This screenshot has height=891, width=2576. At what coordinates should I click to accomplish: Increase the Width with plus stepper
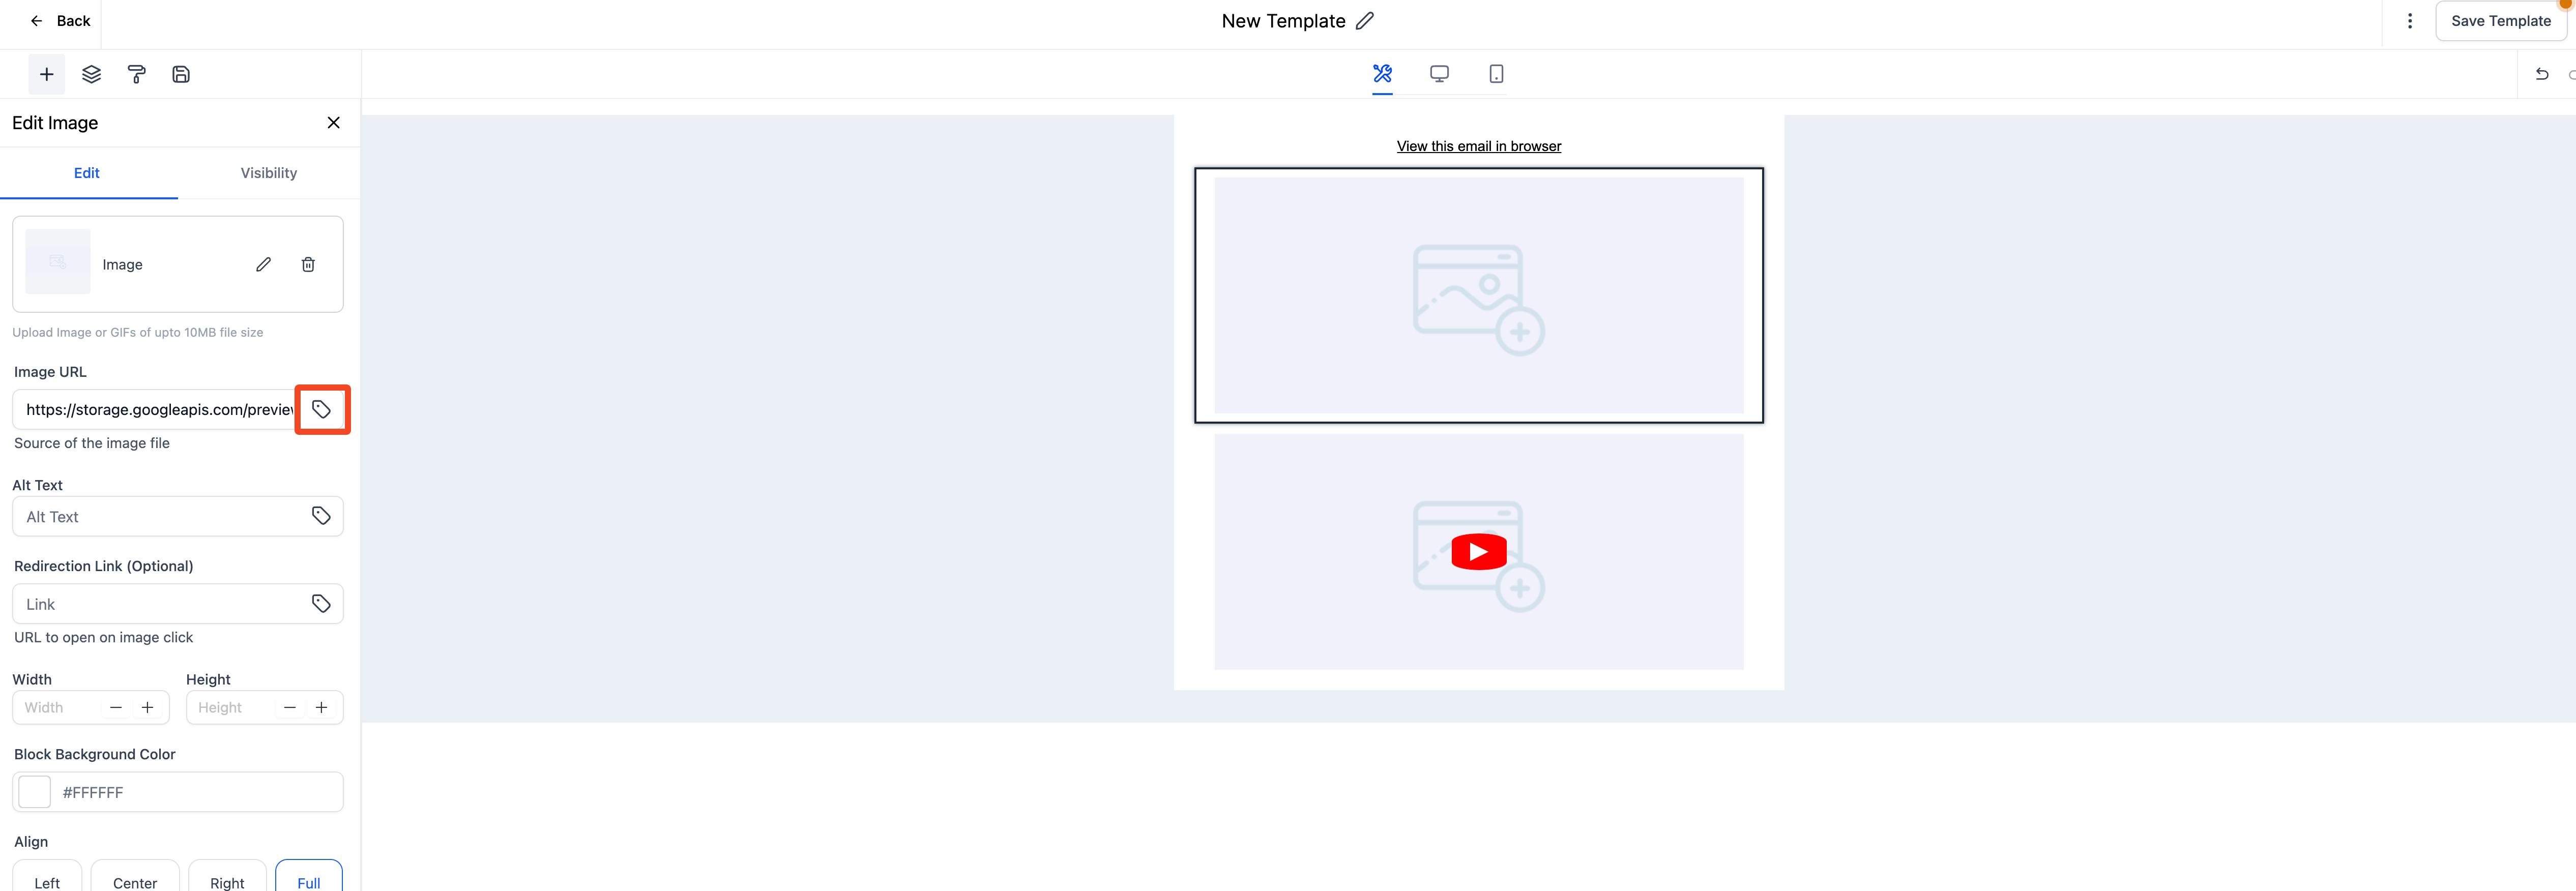click(x=147, y=707)
